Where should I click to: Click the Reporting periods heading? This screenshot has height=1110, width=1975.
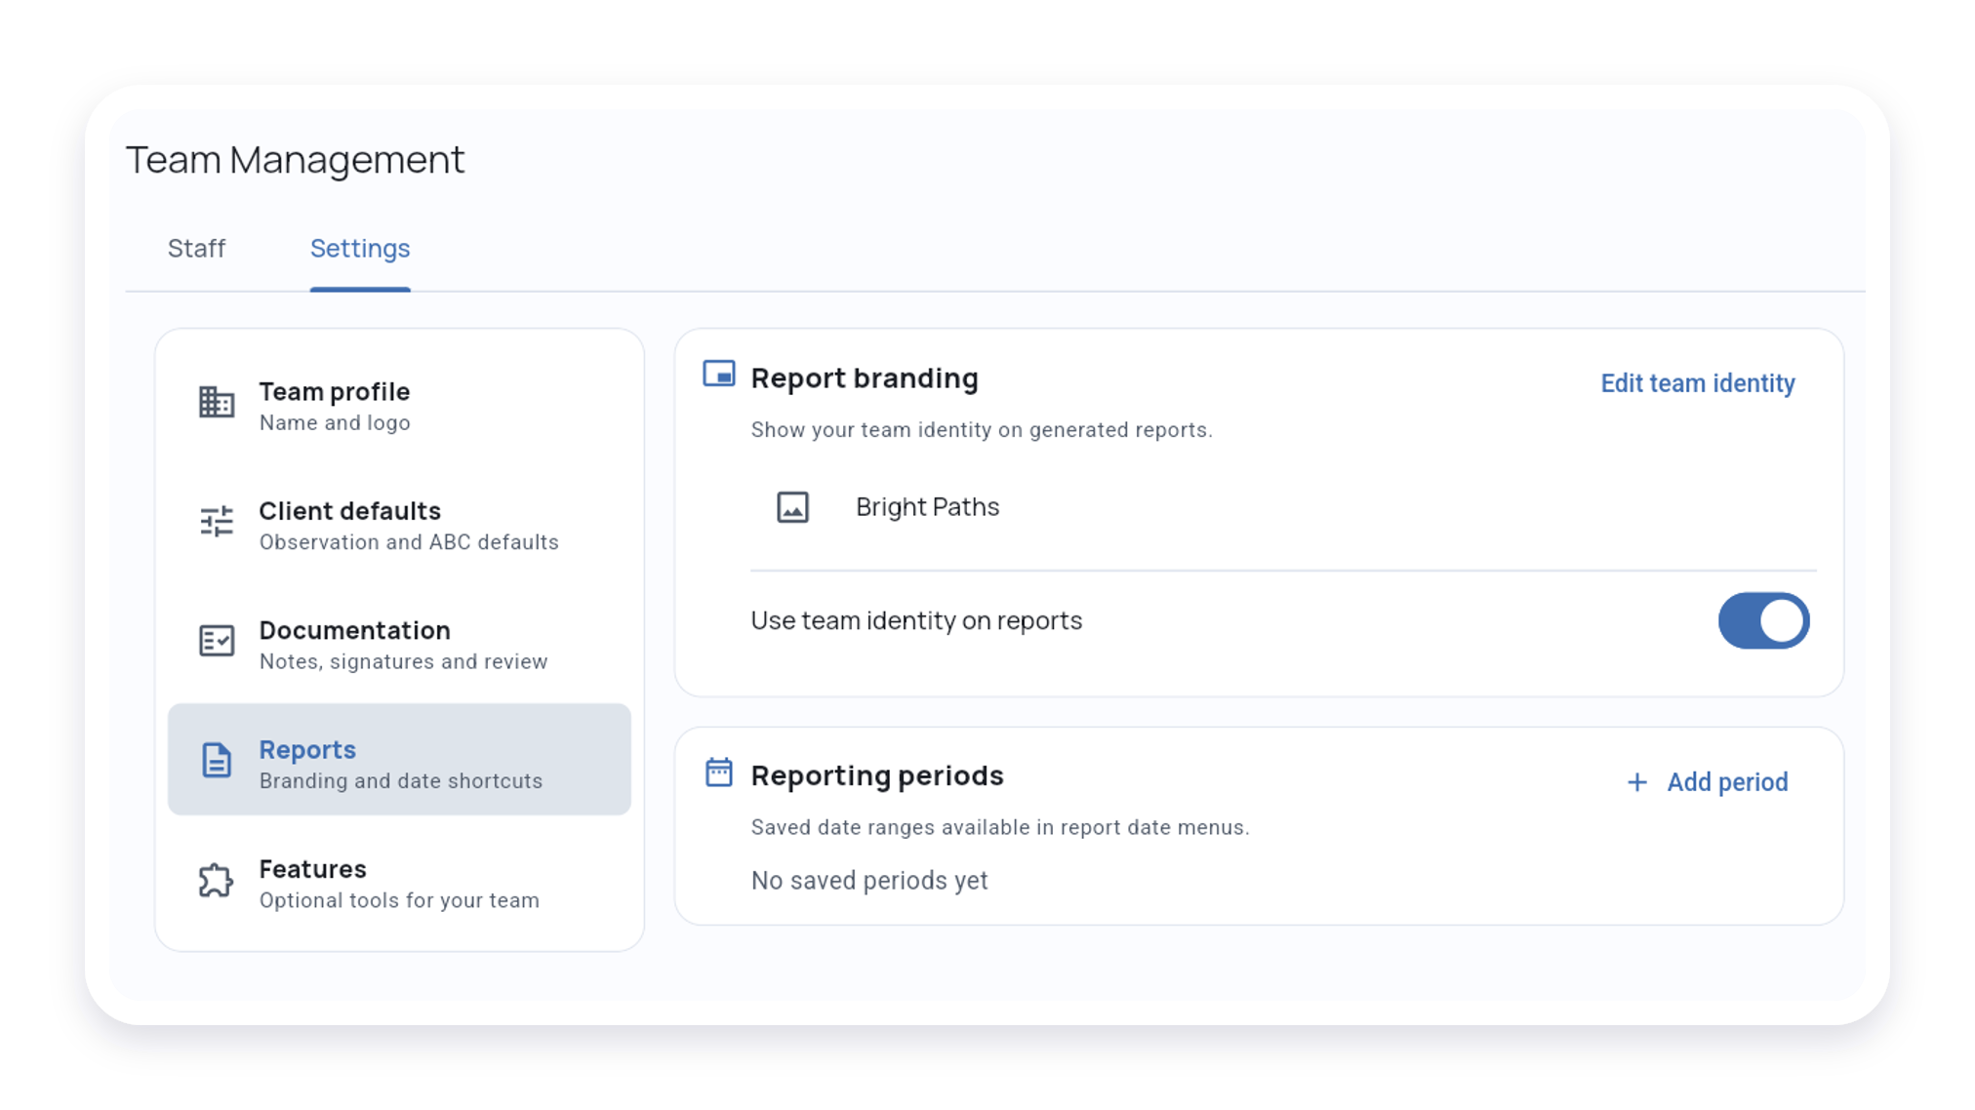pos(876,775)
